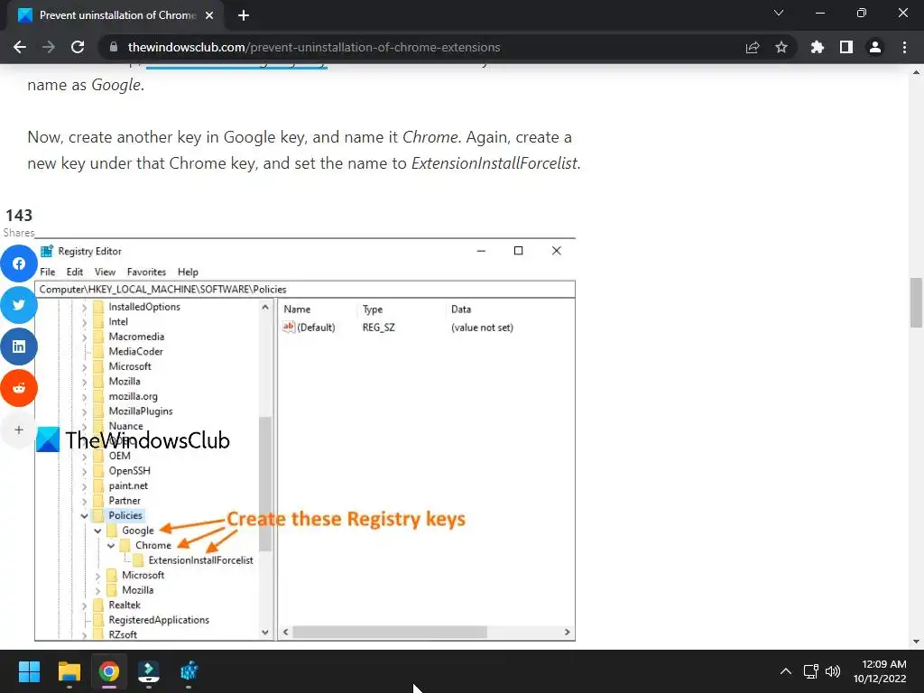Select the MozillaPlugins key
This screenshot has width=924, height=693.
[x=140, y=411]
